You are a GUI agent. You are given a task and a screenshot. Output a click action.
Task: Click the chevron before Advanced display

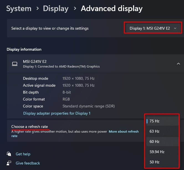[75, 8]
